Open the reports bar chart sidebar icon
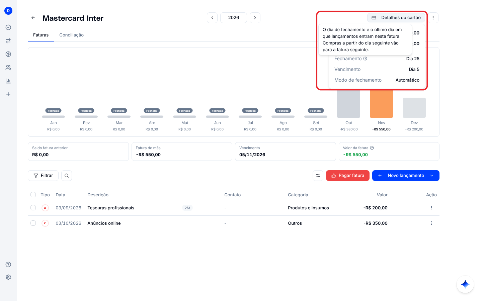This screenshot has width=482, height=301. pos(8,81)
